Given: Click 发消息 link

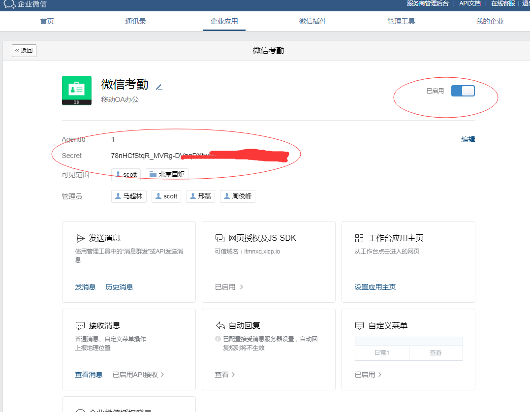Looking at the screenshot, I should (x=85, y=287).
